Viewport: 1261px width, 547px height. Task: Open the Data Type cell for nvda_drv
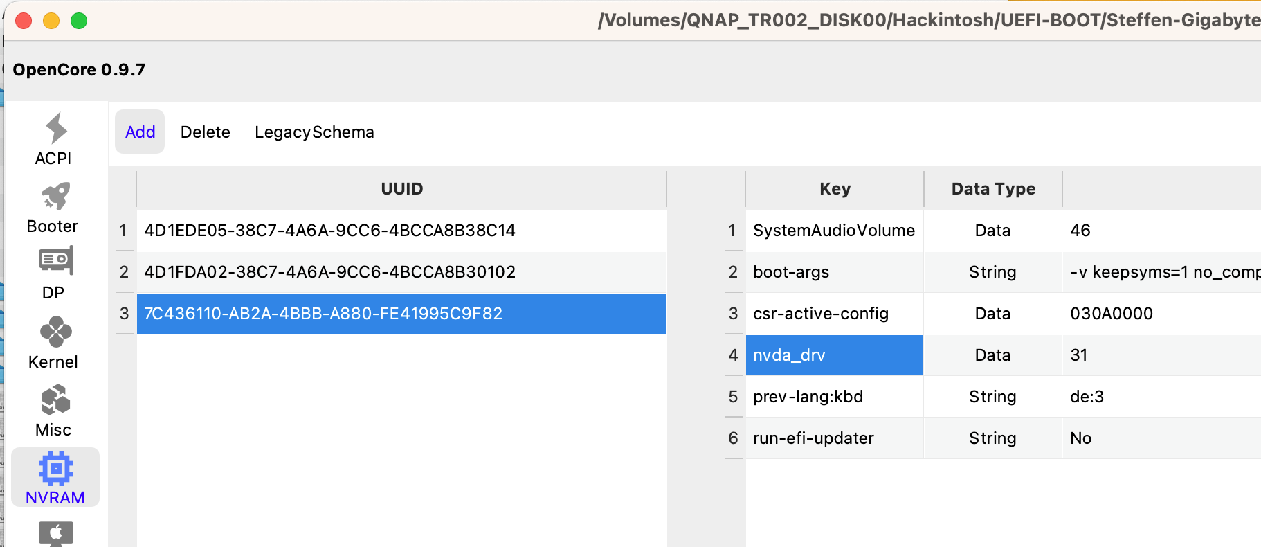(992, 355)
